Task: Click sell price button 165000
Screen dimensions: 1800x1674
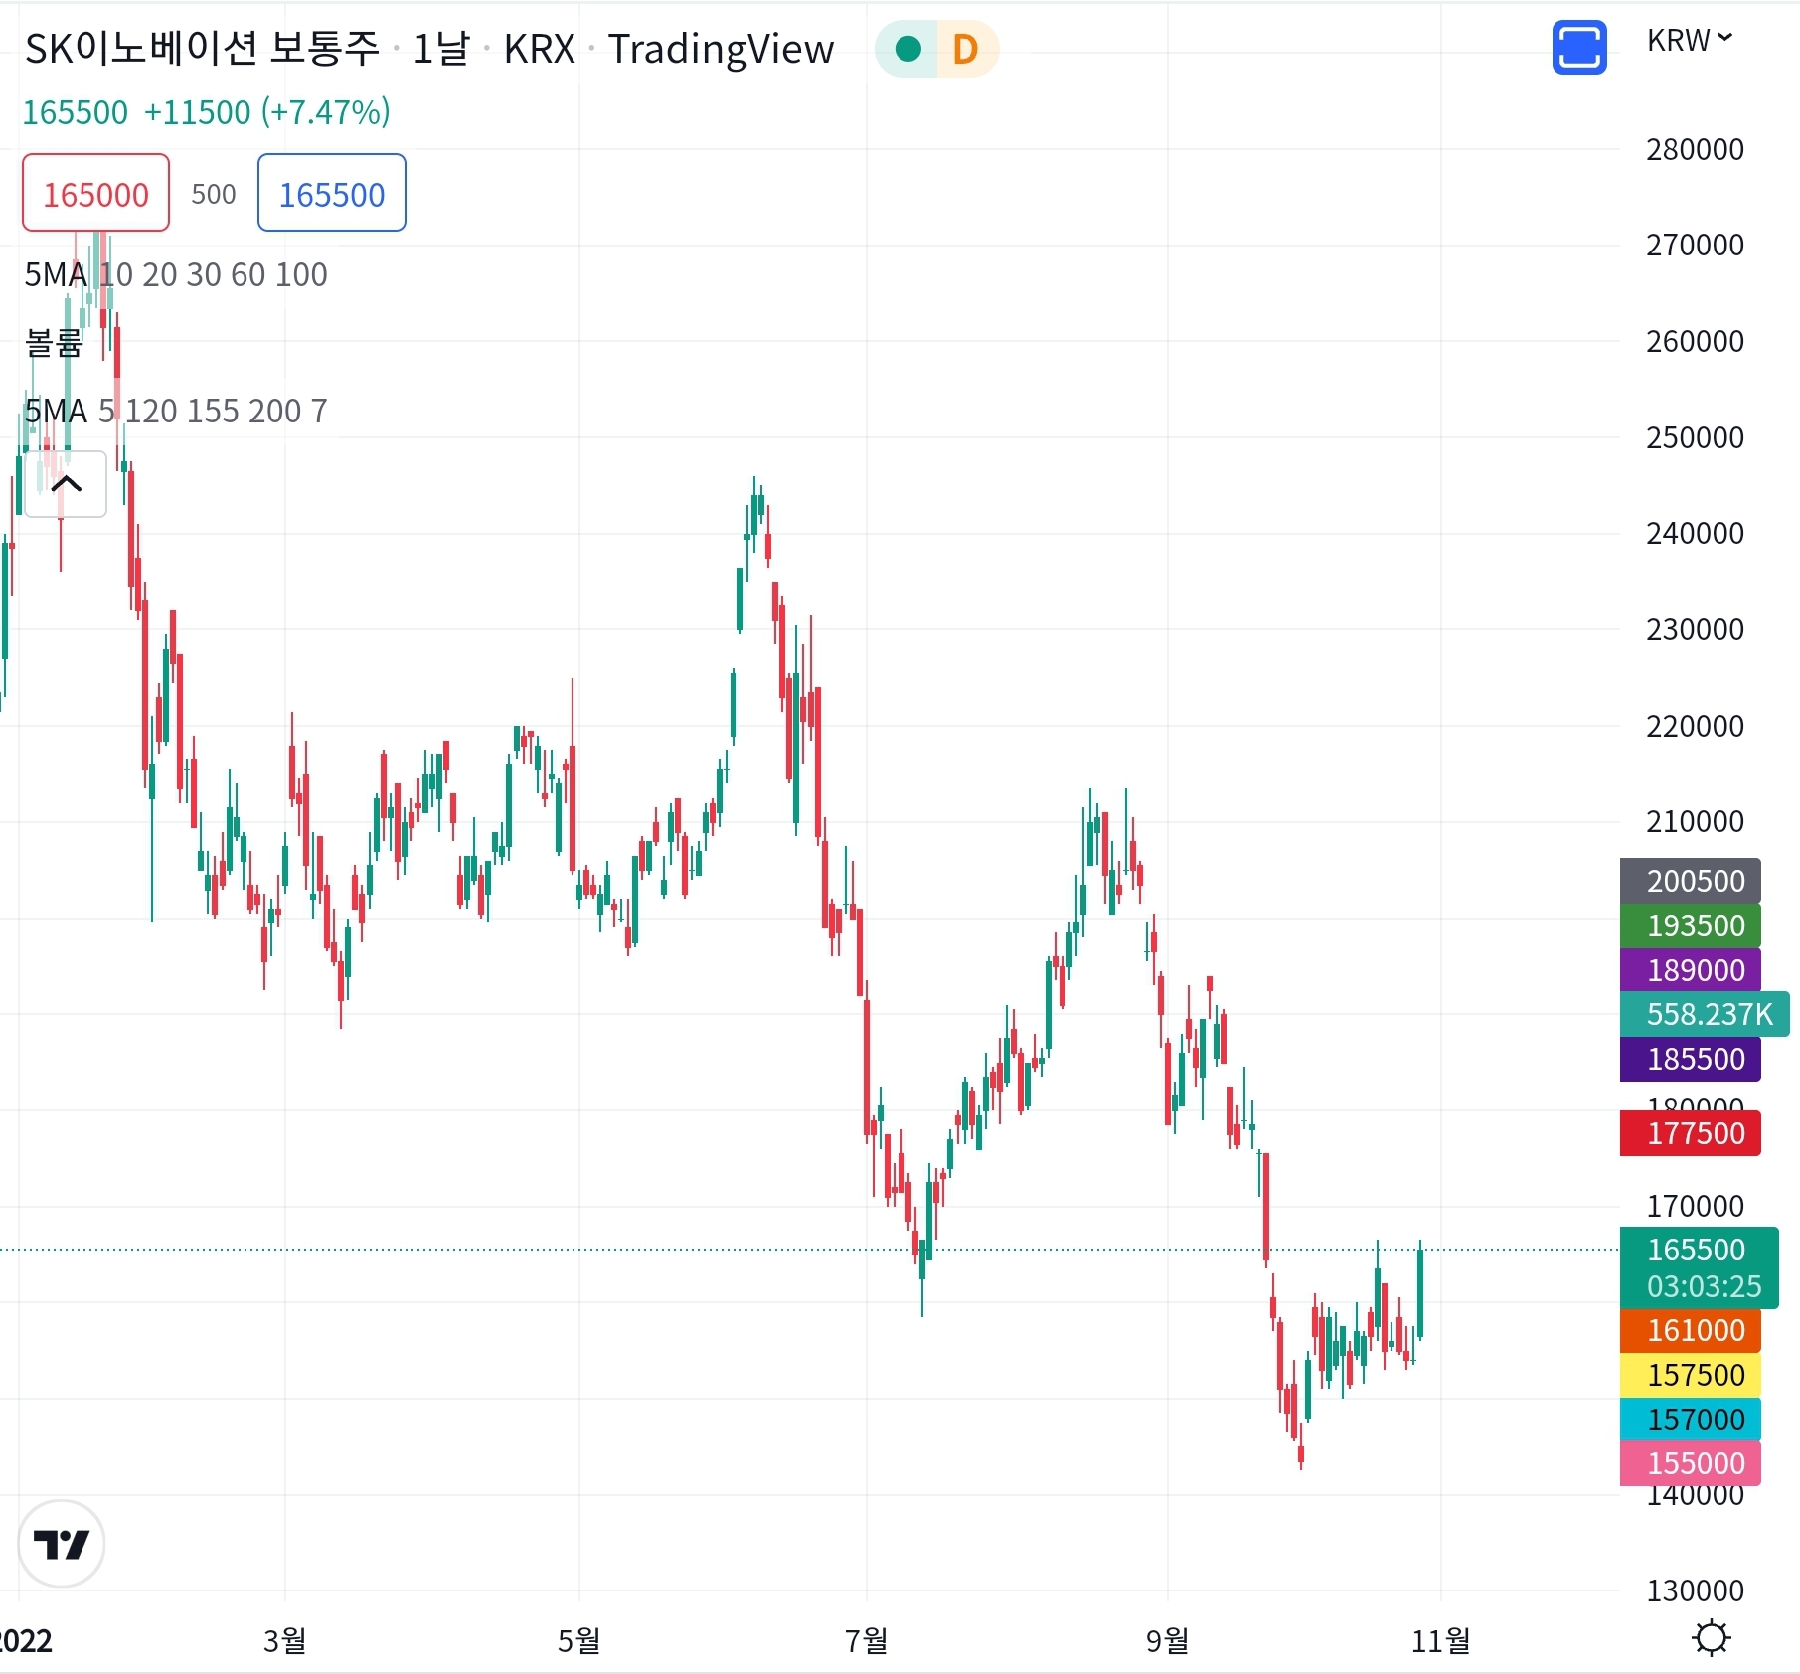Action: (96, 193)
